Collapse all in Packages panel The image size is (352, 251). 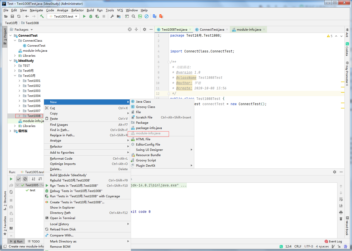coord(136,29)
